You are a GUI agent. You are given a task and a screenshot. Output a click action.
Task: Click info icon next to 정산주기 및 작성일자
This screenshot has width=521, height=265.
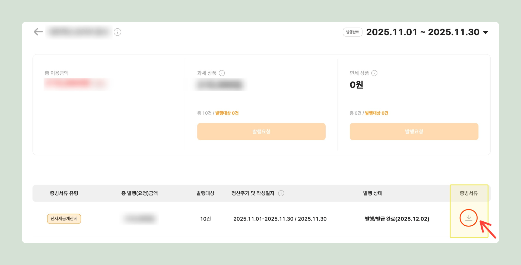tap(281, 193)
